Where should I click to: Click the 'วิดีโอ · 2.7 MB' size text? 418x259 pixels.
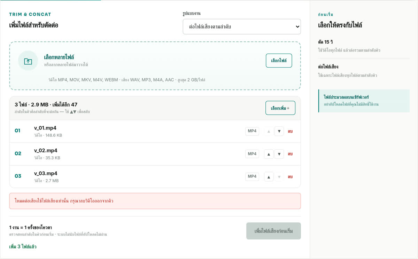(x=46, y=181)
